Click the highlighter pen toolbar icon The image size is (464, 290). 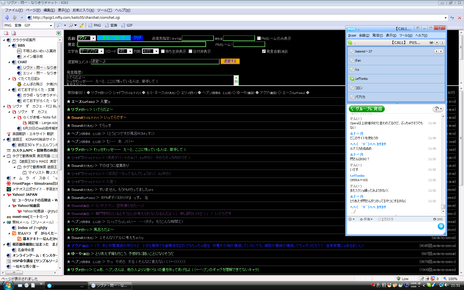pos(81,25)
